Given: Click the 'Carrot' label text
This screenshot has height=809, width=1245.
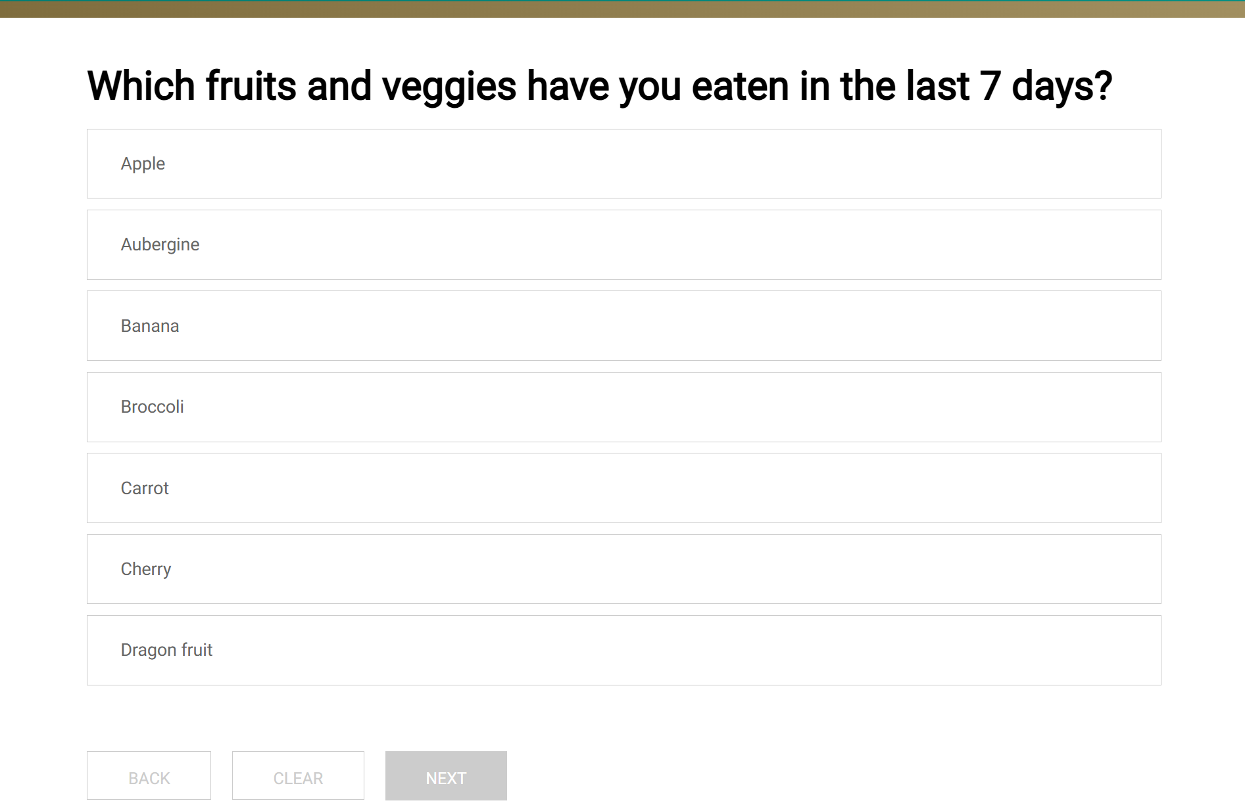Looking at the screenshot, I should 145,488.
